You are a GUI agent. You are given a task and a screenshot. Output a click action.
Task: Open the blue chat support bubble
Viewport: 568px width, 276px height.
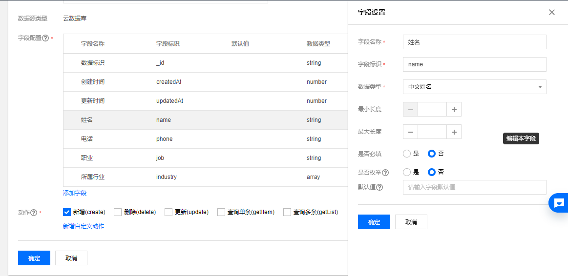pyautogui.click(x=559, y=202)
